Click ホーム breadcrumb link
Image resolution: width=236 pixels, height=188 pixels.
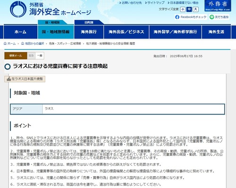(x=11, y=43)
